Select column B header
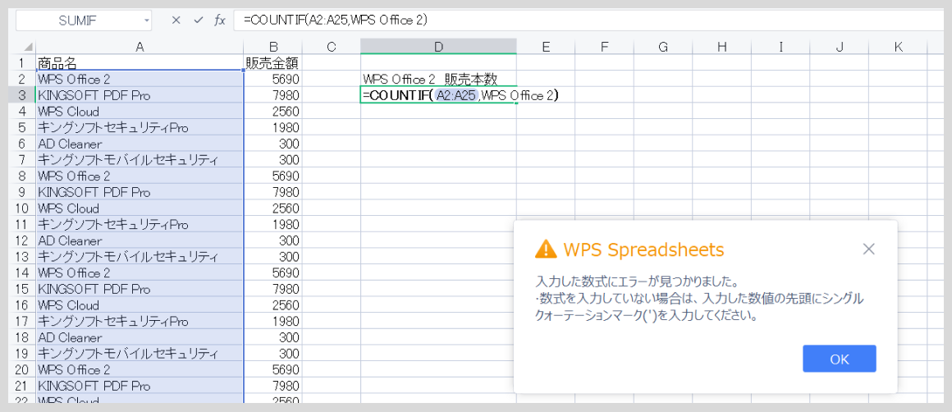Viewport: 952px width, 412px height. coord(272,47)
